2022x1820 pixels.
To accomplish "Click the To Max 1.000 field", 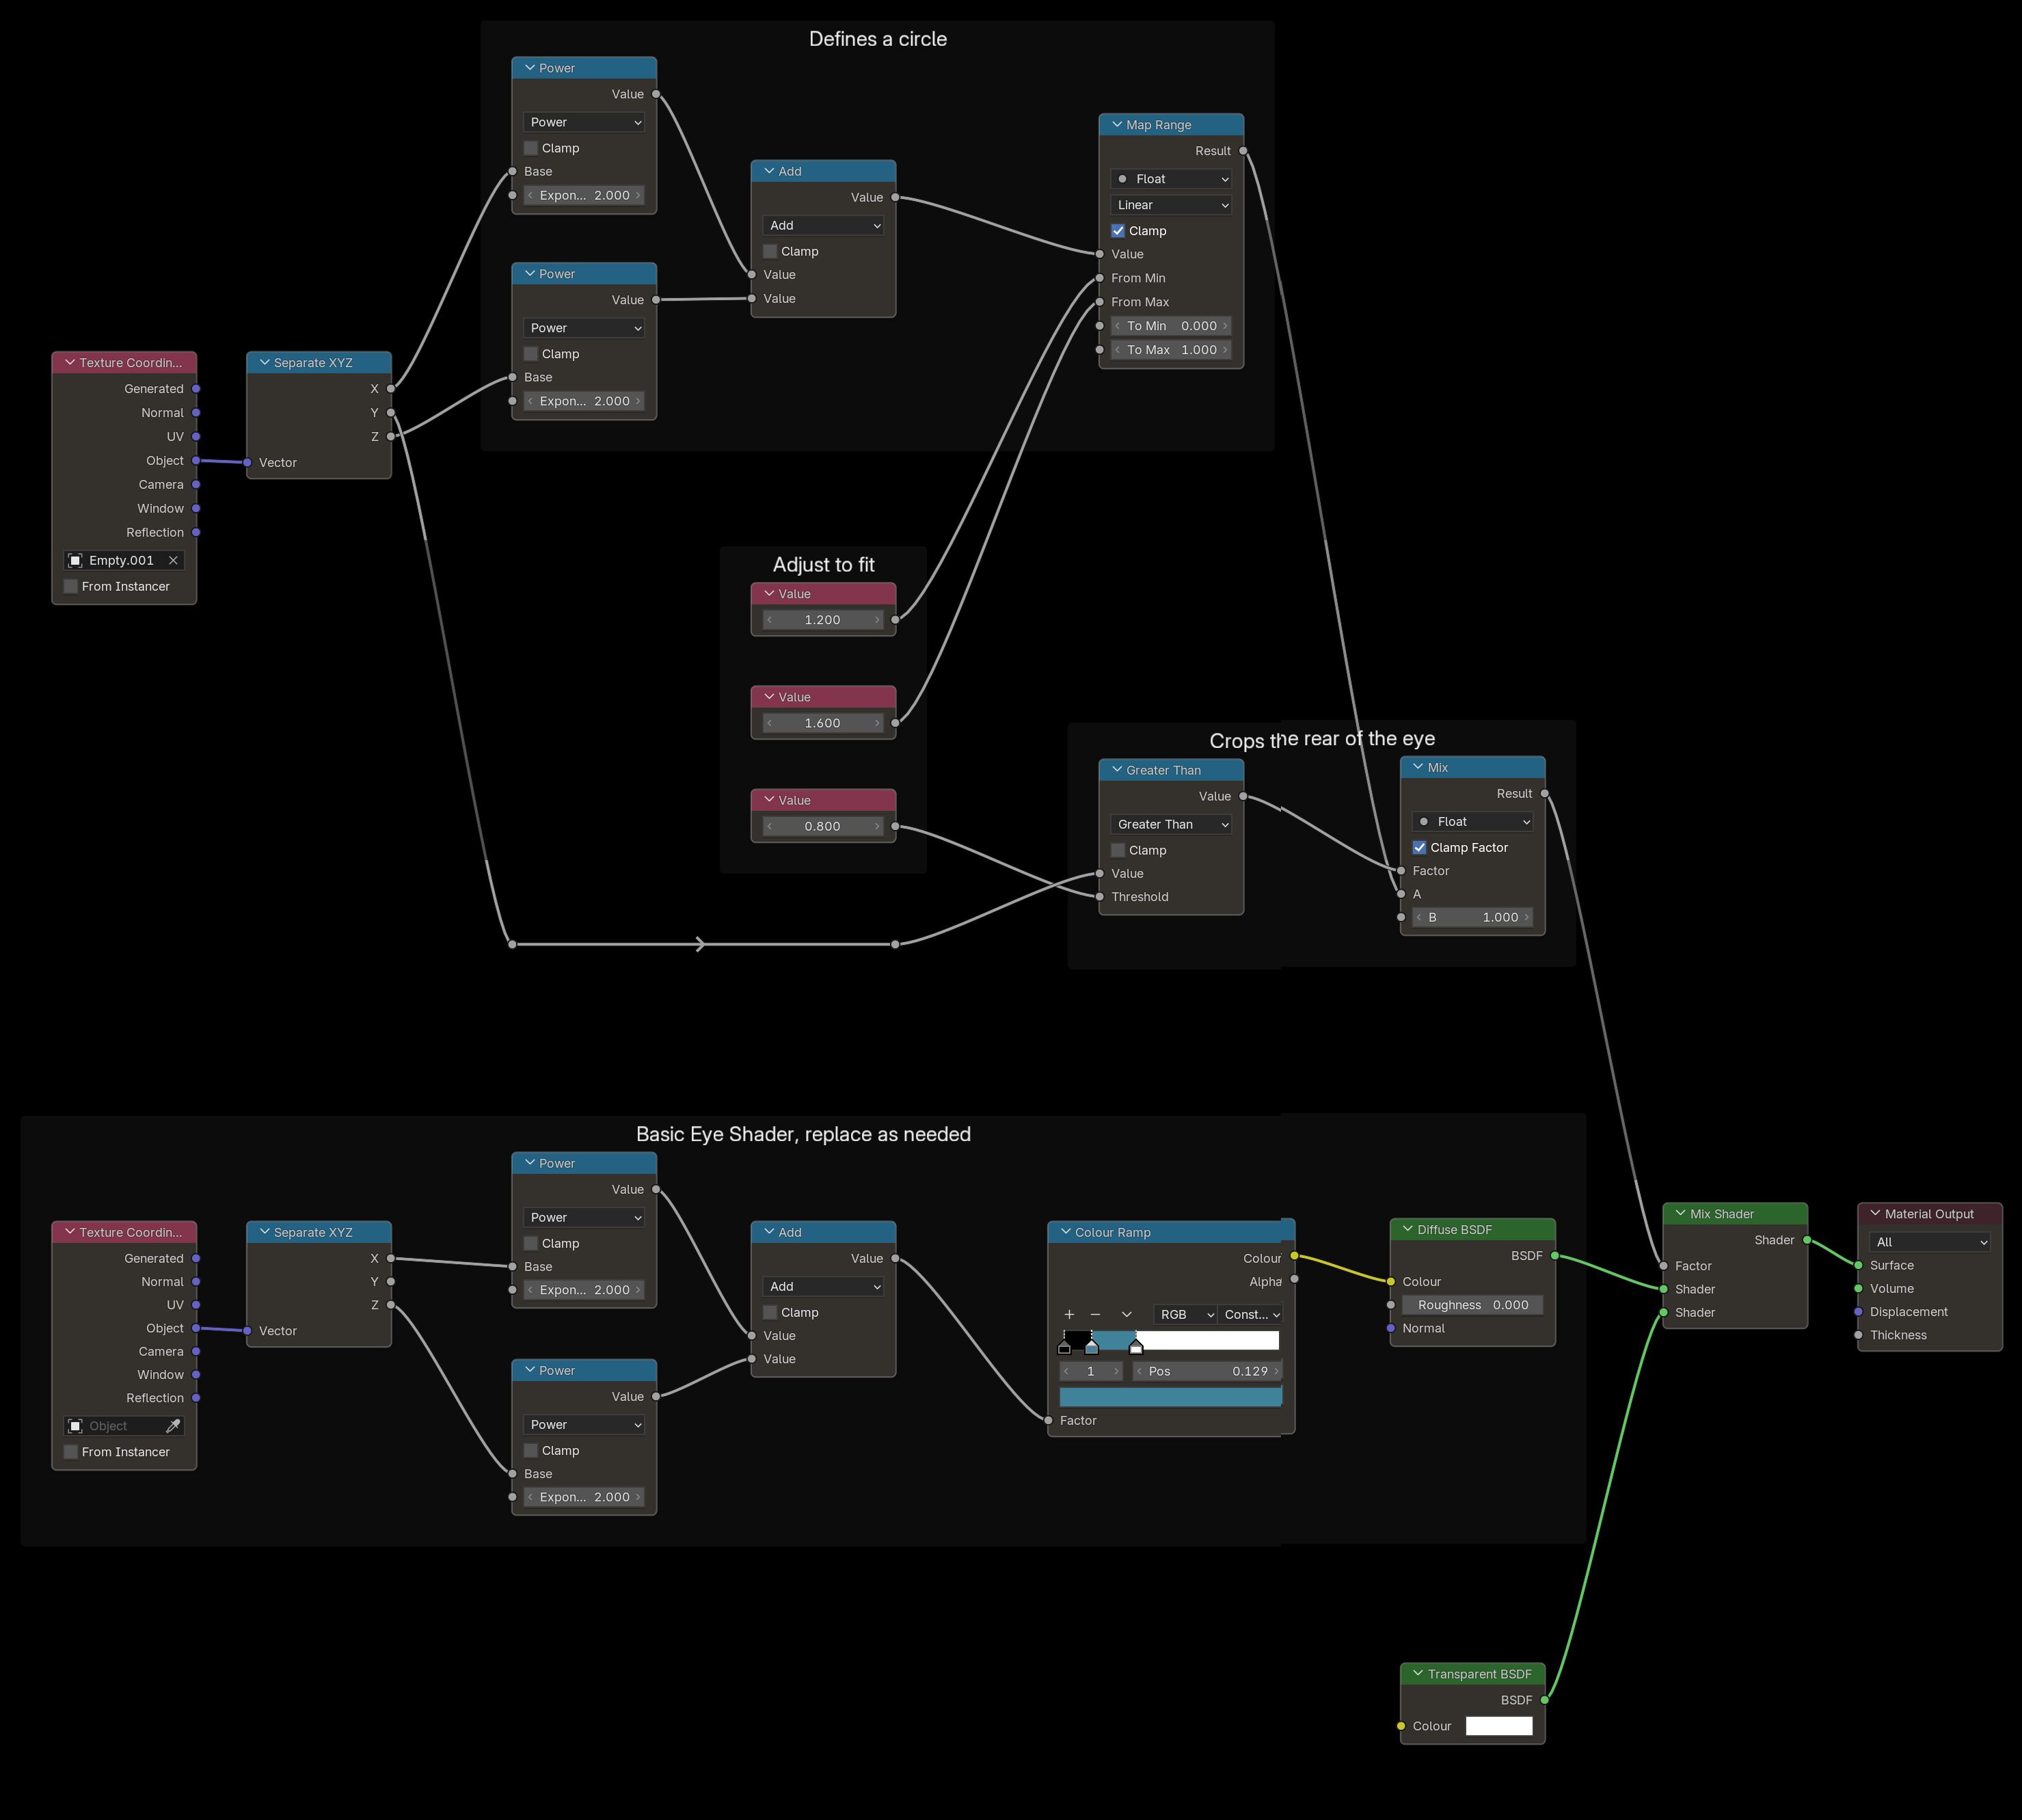I will click(x=1171, y=350).
